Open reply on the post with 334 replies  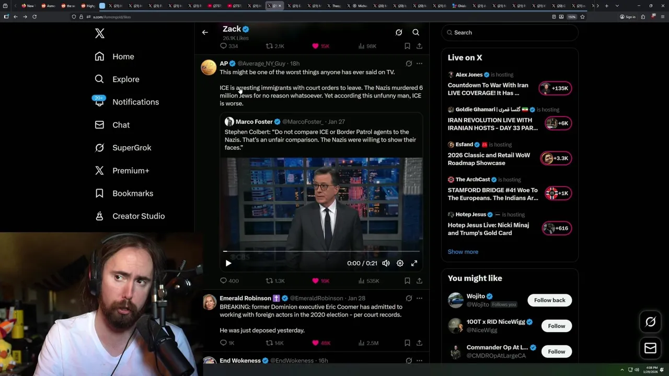(229, 46)
